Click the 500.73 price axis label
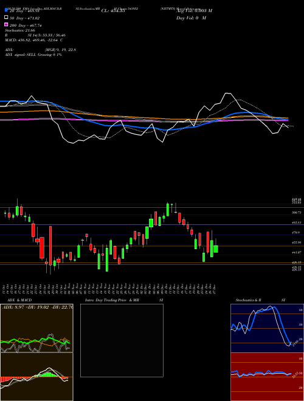 297,213
